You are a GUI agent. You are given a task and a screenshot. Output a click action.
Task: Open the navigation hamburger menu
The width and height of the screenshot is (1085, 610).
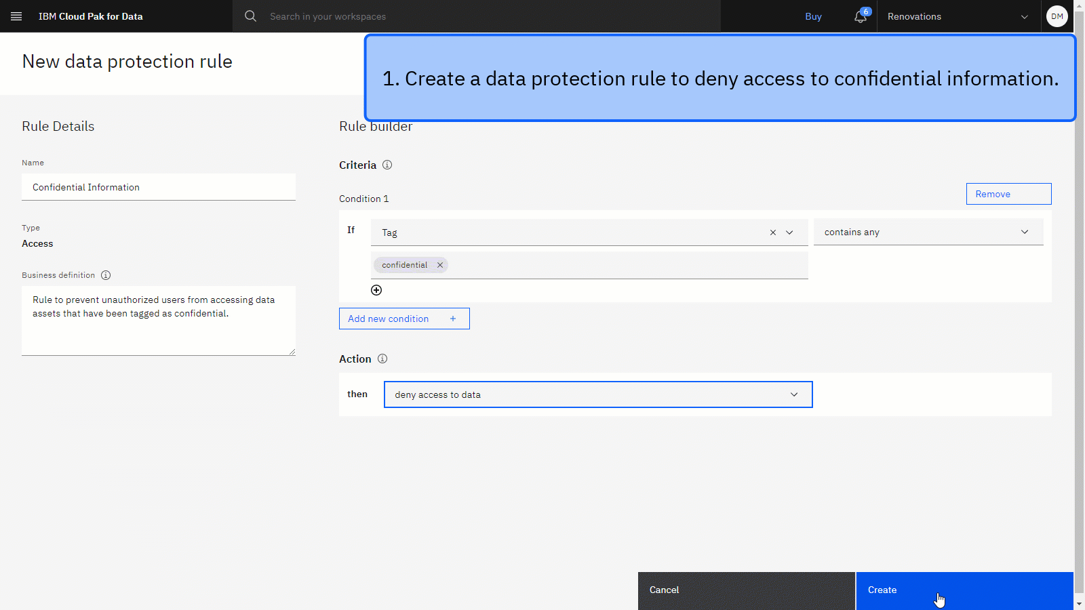click(16, 16)
